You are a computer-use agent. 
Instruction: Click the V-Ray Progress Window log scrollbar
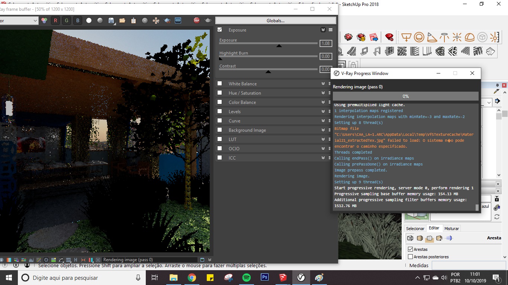477,208
